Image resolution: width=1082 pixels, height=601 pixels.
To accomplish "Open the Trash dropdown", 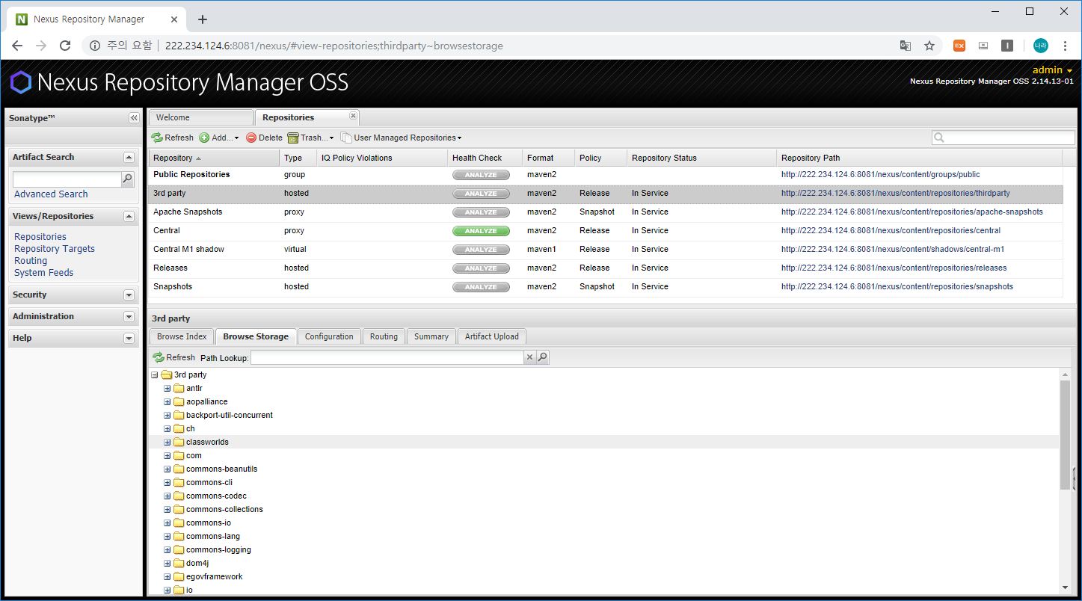I will point(311,138).
